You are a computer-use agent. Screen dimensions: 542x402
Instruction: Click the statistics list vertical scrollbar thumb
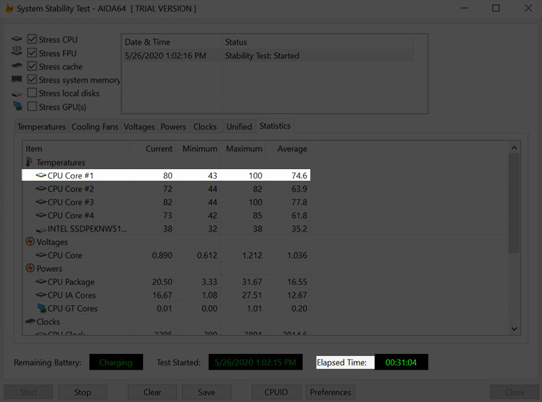point(514,204)
